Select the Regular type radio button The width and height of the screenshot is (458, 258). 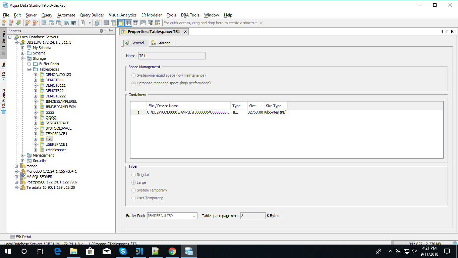point(134,175)
